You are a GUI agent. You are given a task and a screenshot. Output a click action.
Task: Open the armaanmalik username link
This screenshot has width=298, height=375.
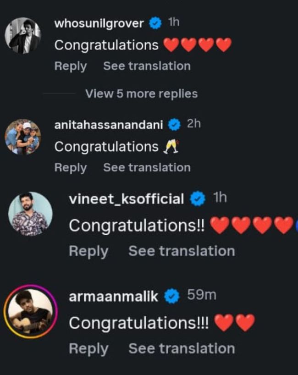coord(113,297)
